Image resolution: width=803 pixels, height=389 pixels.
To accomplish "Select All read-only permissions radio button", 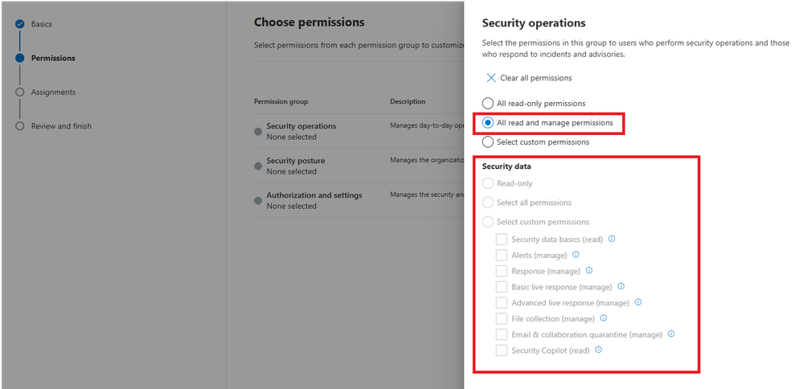I will click(x=488, y=104).
